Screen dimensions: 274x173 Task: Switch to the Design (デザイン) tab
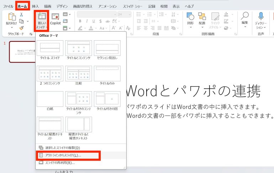pyautogui.click(x=62, y=6)
